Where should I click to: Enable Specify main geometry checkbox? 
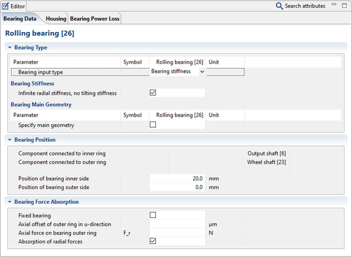[153, 125]
